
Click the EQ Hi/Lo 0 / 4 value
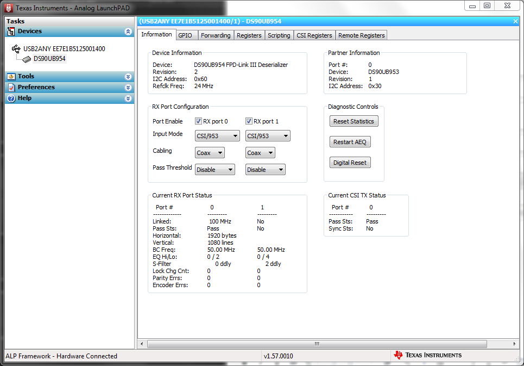(x=263, y=257)
